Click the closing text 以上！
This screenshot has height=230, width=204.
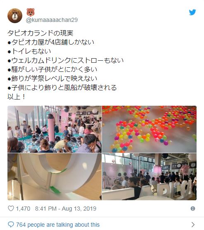point(17,97)
